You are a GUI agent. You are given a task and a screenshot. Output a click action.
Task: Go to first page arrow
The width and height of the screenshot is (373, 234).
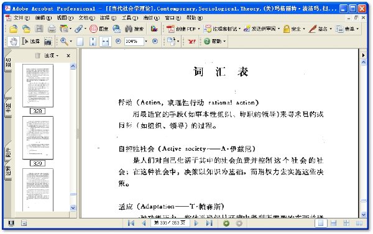click(131, 223)
